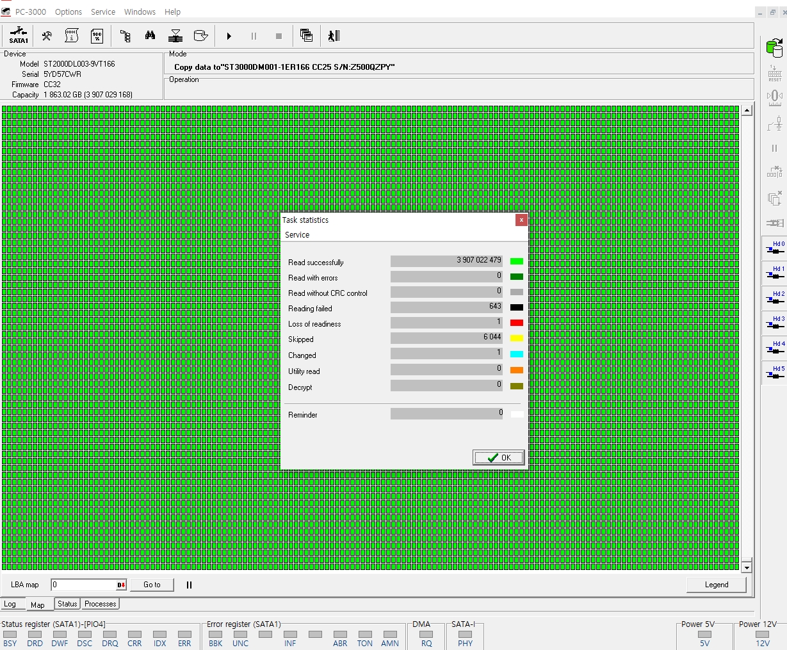Click the binoculars search icon

[150, 36]
